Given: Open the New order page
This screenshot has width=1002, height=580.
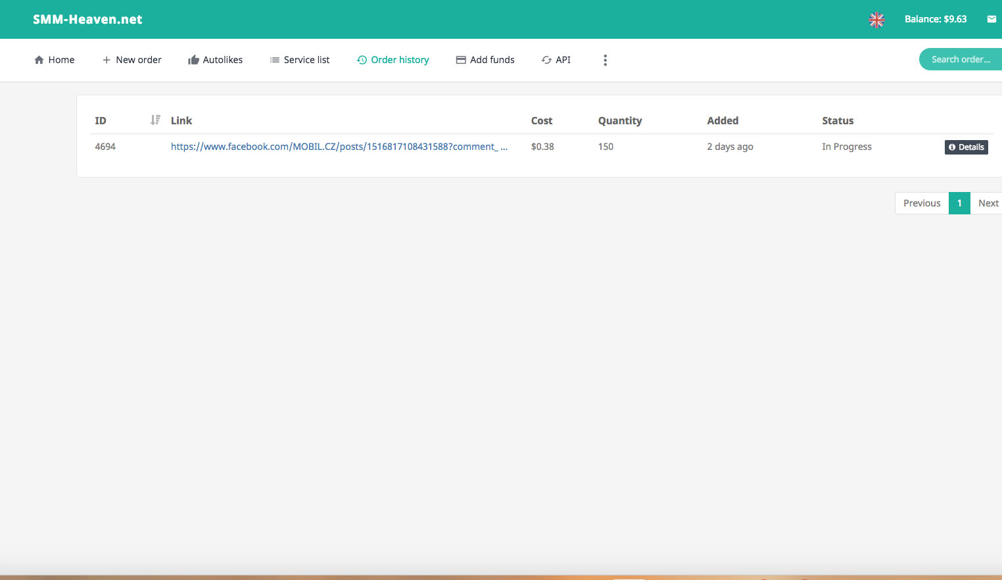Looking at the screenshot, I should tap(131, 60).
